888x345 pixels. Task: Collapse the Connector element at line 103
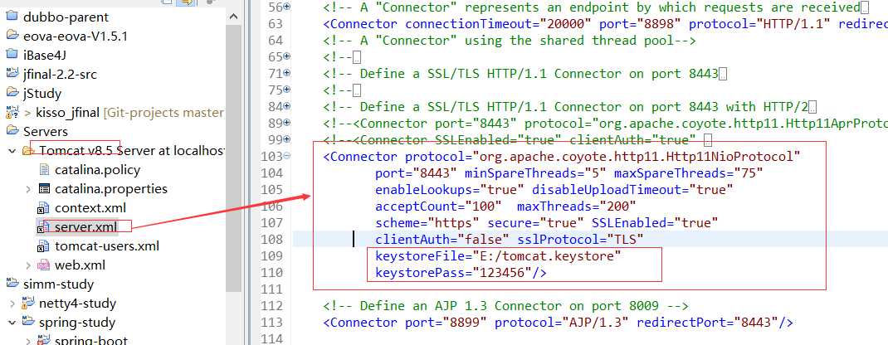click(286, 156)
